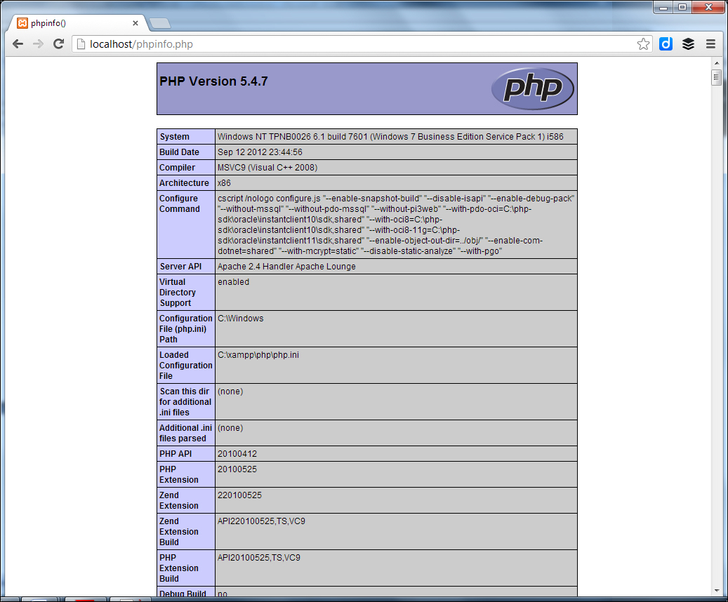Focus the address bar showing localhost/phpinfo.php
The height and width of the screenshot is (602, 728).
tap(362, 44)
